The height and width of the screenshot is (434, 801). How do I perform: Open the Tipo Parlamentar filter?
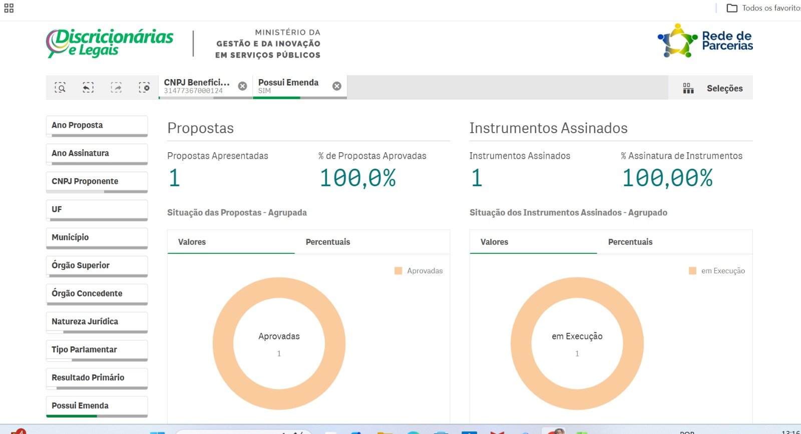click(97, 349)
